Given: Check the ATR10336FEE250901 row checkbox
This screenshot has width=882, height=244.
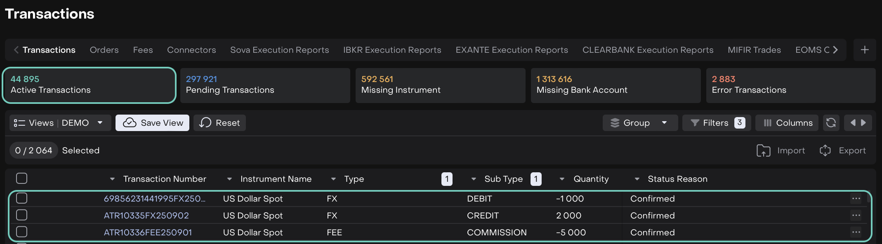Looking at the screenshot, I should (21, 232).
